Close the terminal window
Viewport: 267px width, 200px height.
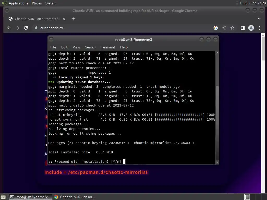(215, 39)
